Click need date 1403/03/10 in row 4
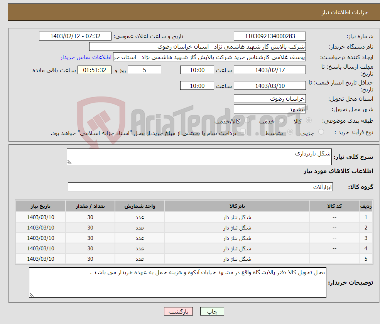The image size is (380, 324). point(41,249)
